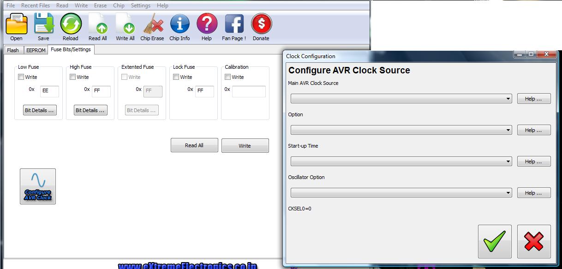The image size is (562, 269).
Task: Click Help for Main AVR Clock Source
Action: (x=534, y=99)
